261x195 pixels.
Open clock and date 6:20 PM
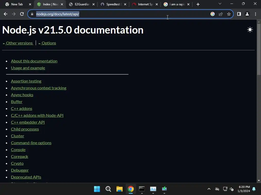[244, 189]
